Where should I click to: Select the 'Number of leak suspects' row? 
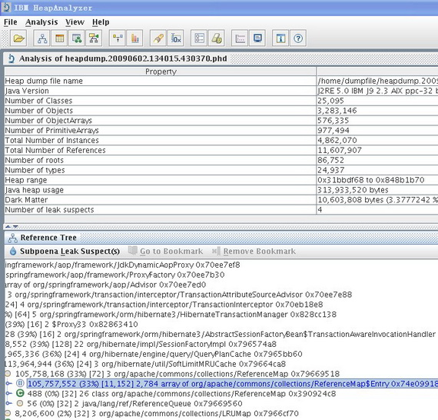(221, 210)
